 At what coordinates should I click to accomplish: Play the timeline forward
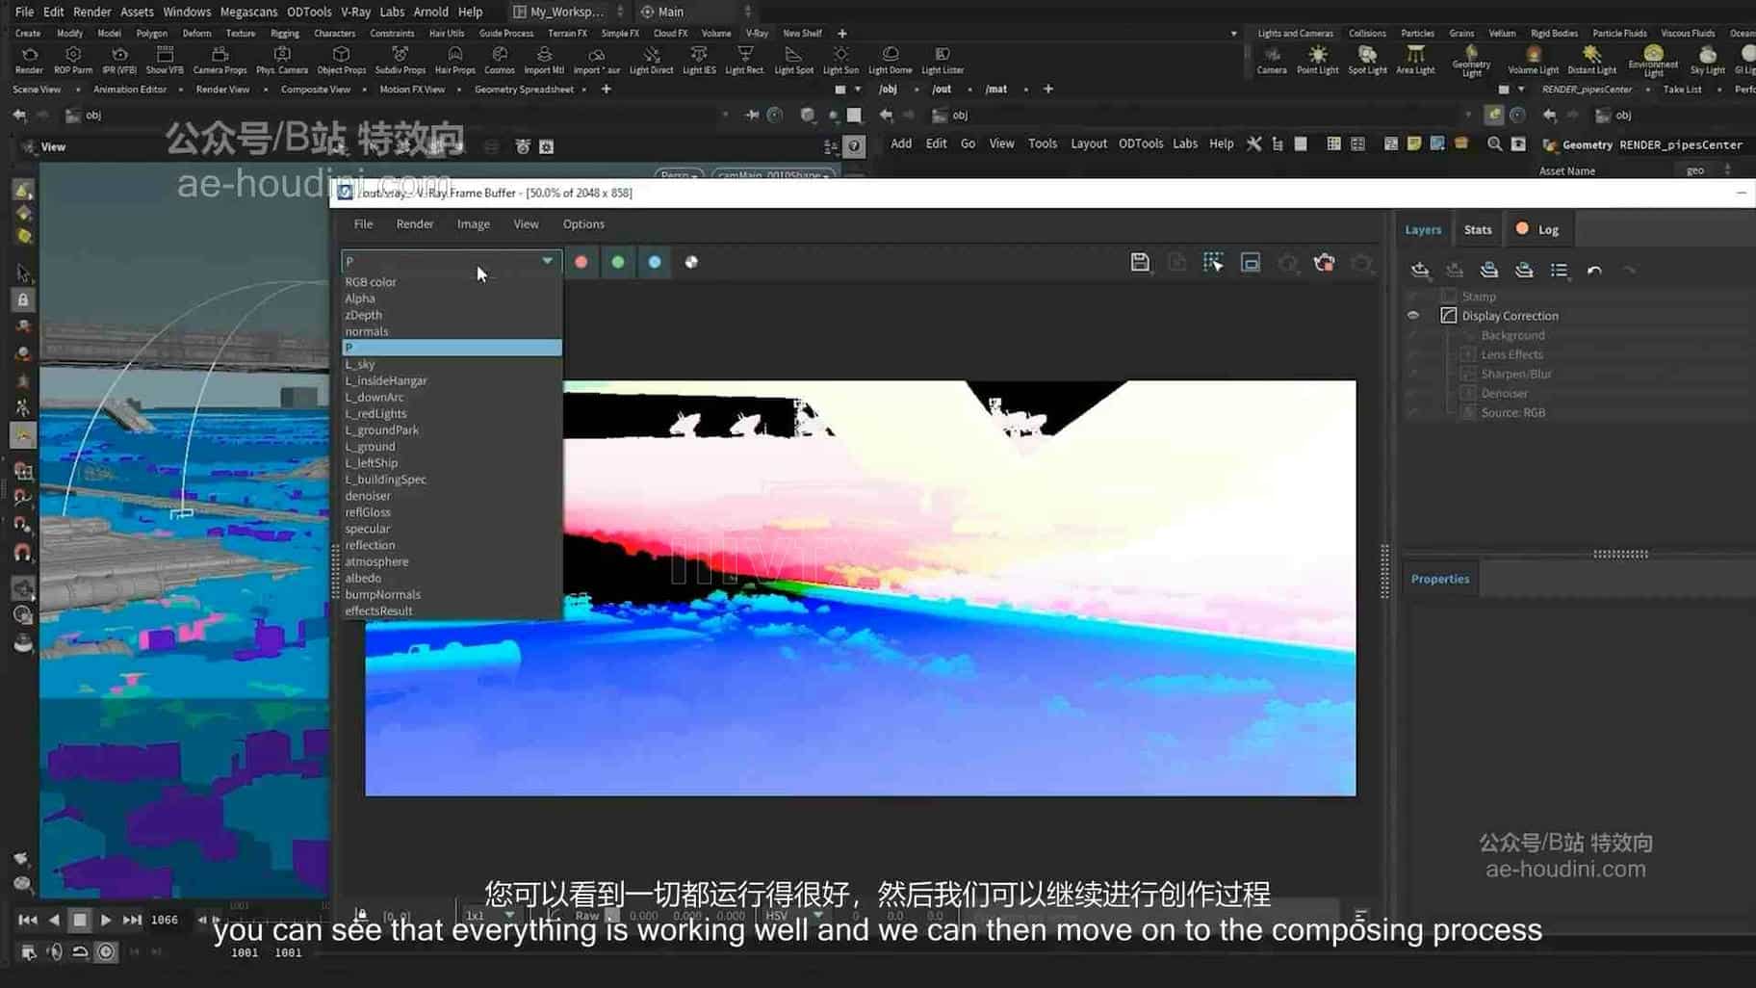click(x=106, y=920)
